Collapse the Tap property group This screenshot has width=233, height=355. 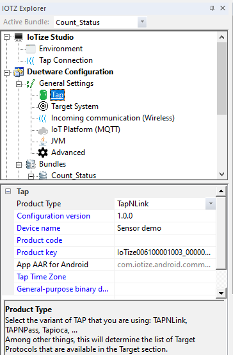pyautogui.click(x=8, y=192)
